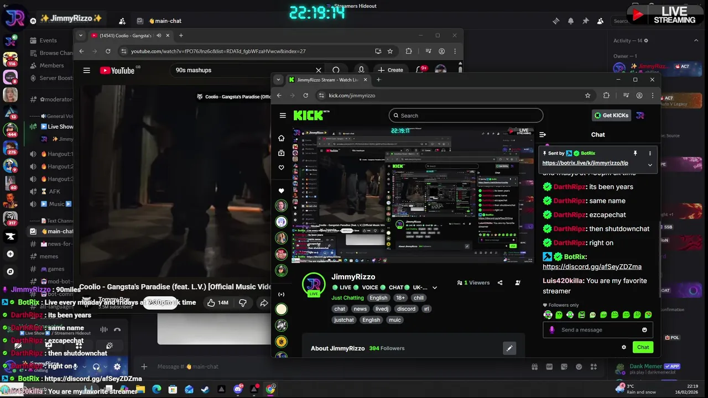
Task: Open tab search dropdown in YouTube window
Action: pyautogui.click(x=81, y=35)
